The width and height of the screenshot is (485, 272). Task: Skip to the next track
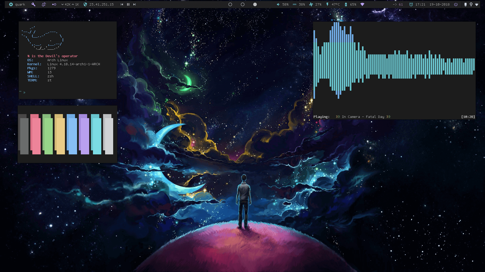point(134,5)
